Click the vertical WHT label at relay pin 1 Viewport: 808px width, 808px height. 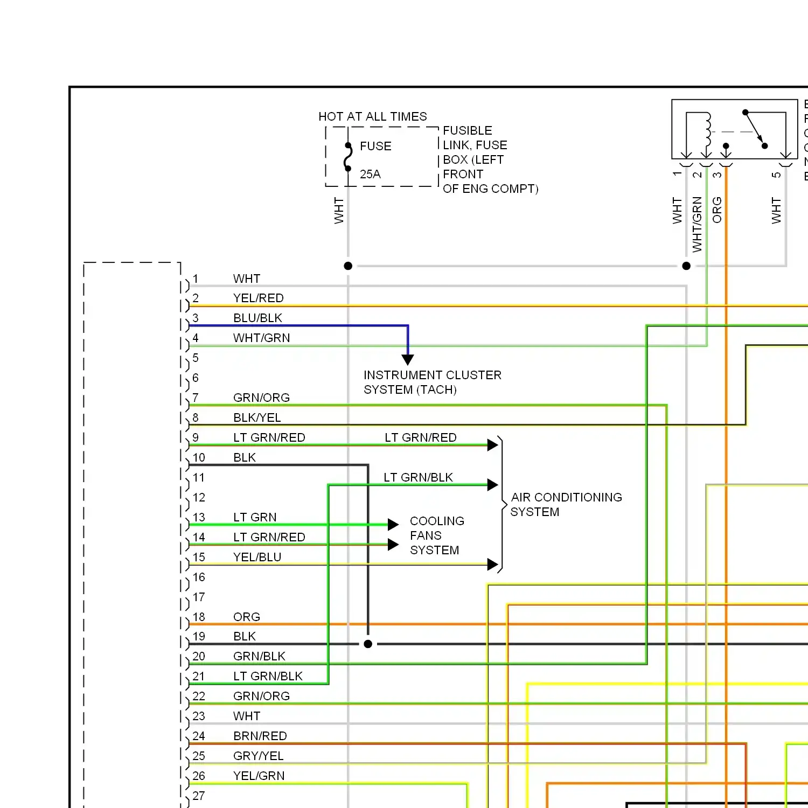[677, 211]
